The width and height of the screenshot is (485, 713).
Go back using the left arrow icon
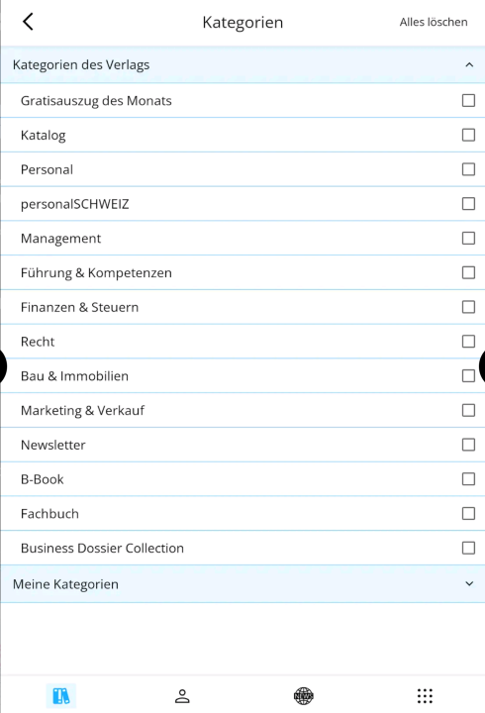(28, 22)
